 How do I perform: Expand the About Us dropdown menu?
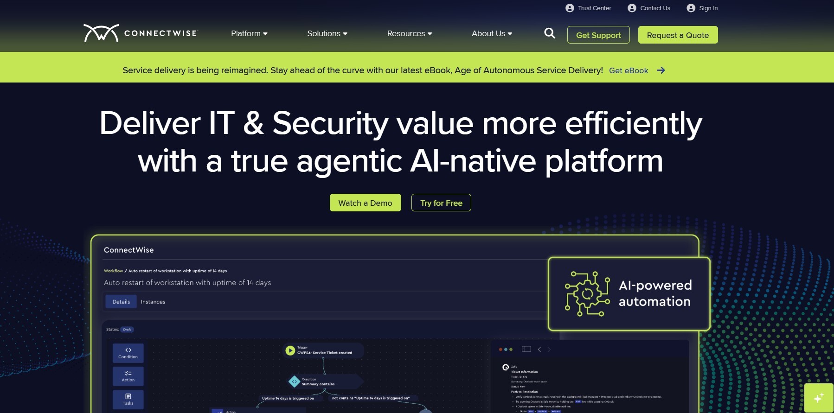[x=492, y=33]
